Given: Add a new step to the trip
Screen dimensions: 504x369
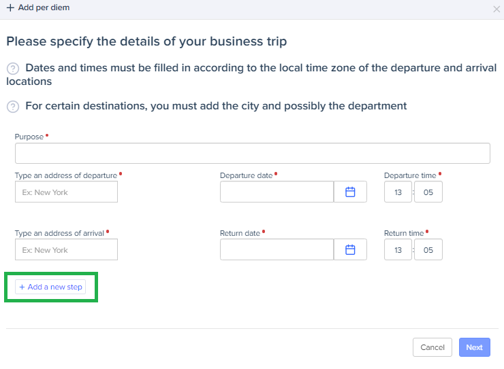Looking at the screenshot, I should (x=50, y=287).
